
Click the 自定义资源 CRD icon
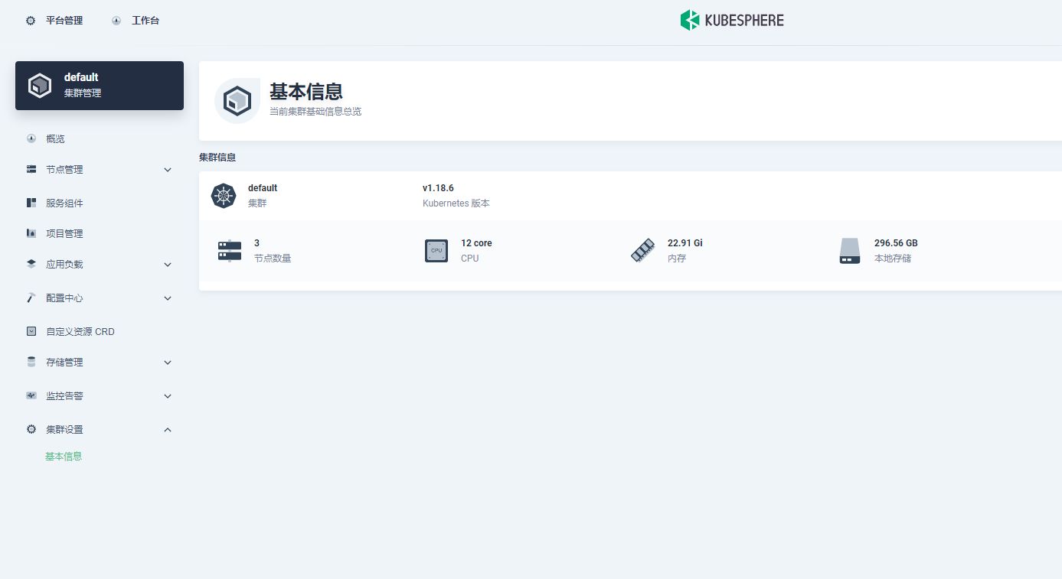click(31, 332)
